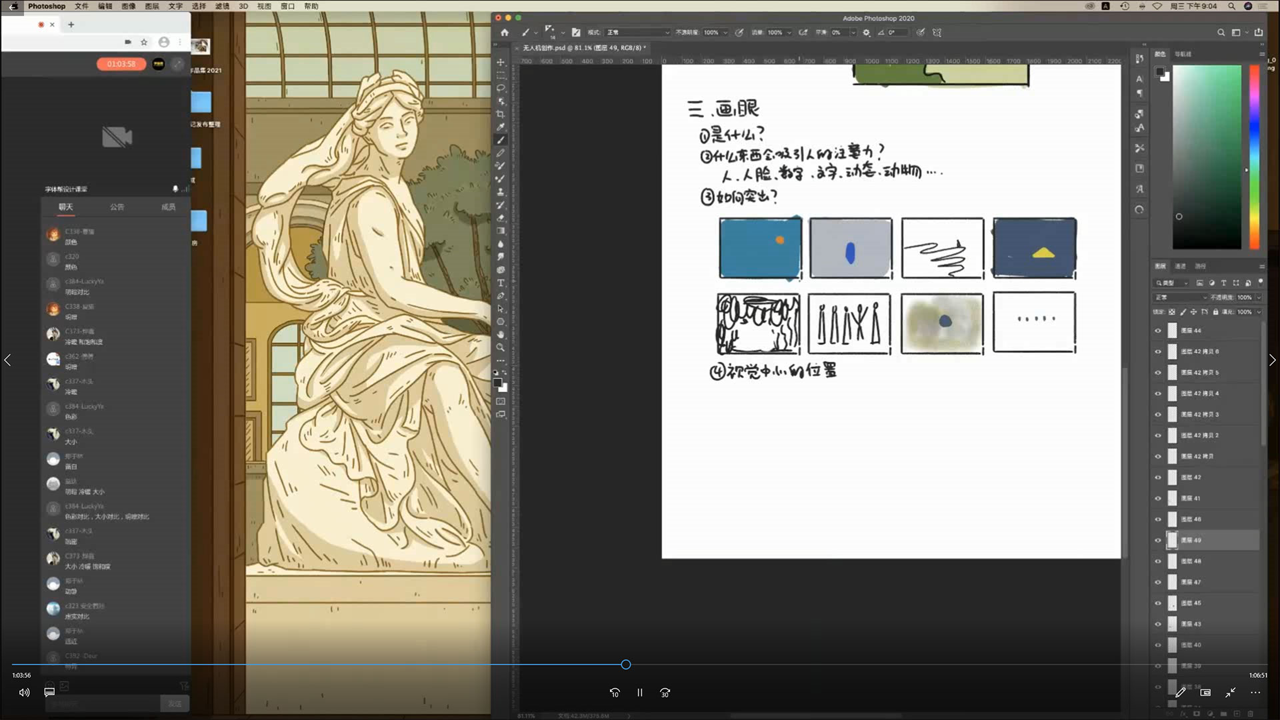The image size is (1280, 720).
Task: Select the Gradient tool
Action: 501,231
